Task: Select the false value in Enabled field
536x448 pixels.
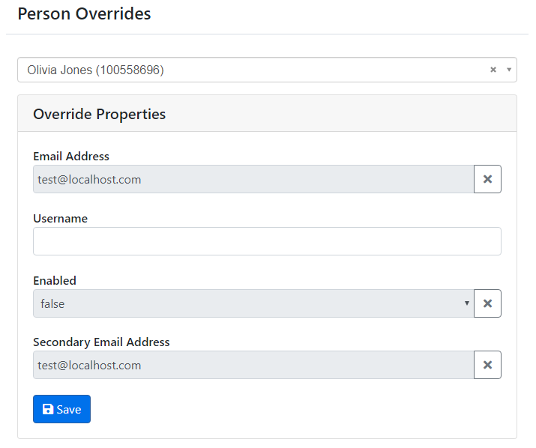Action: click(x=253, y=303)
